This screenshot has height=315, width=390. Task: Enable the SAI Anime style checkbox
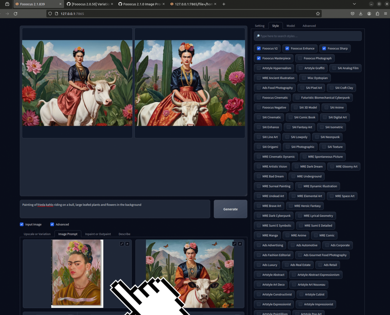tap(326, 107)
